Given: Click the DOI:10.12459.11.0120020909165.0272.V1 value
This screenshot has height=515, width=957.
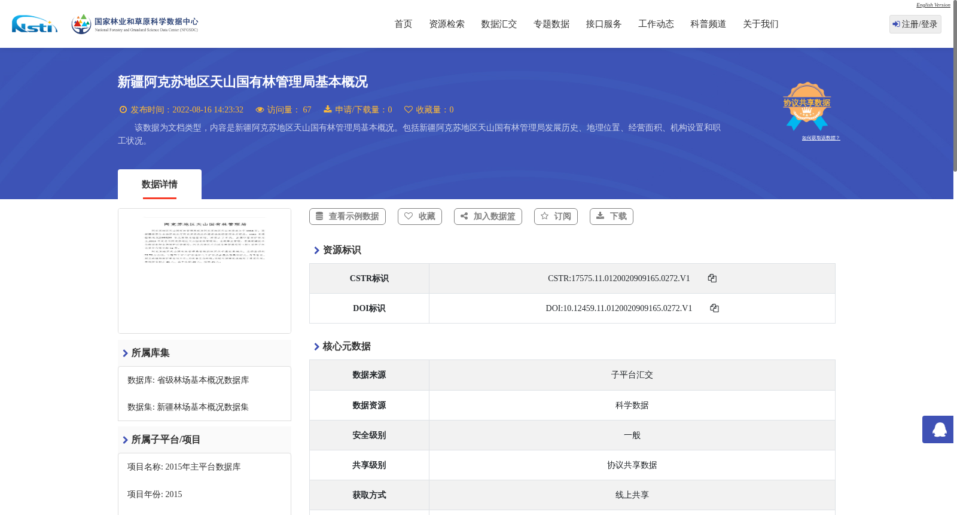Looking at the screenshot, I should pyautogui.click(x=619, y=308).
